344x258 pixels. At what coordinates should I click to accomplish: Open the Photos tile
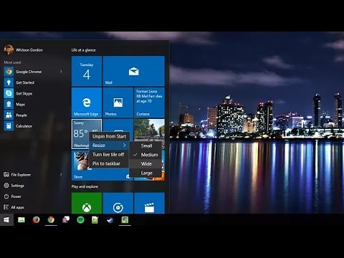click(x=118, y=102)
